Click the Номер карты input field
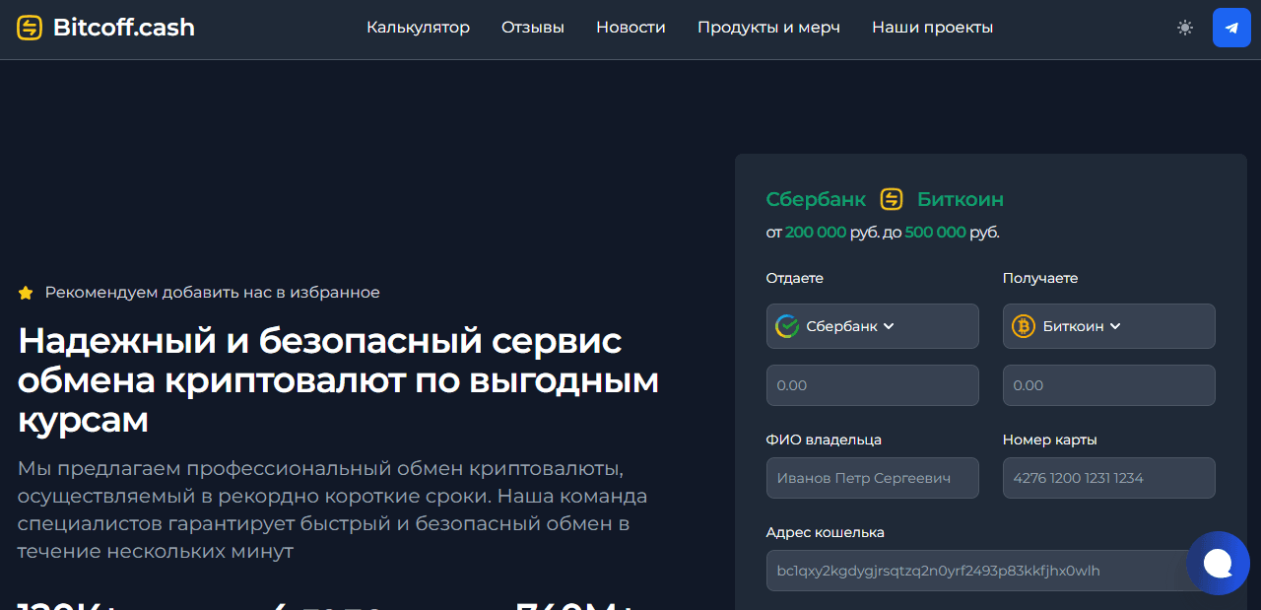Image resolution: width=1261 pixels, height=610 pixels. click(1108, 478)
